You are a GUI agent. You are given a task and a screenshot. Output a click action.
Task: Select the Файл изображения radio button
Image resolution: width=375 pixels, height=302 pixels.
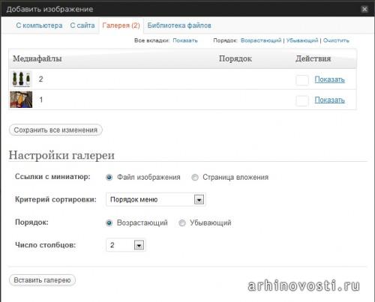coord(109,178)
